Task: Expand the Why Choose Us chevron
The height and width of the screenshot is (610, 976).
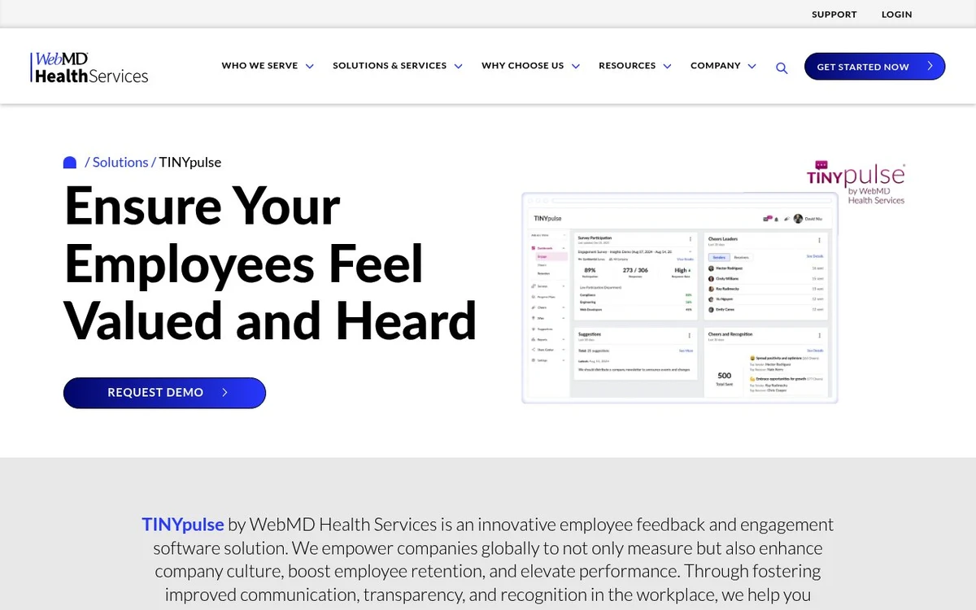Action: 575,67
